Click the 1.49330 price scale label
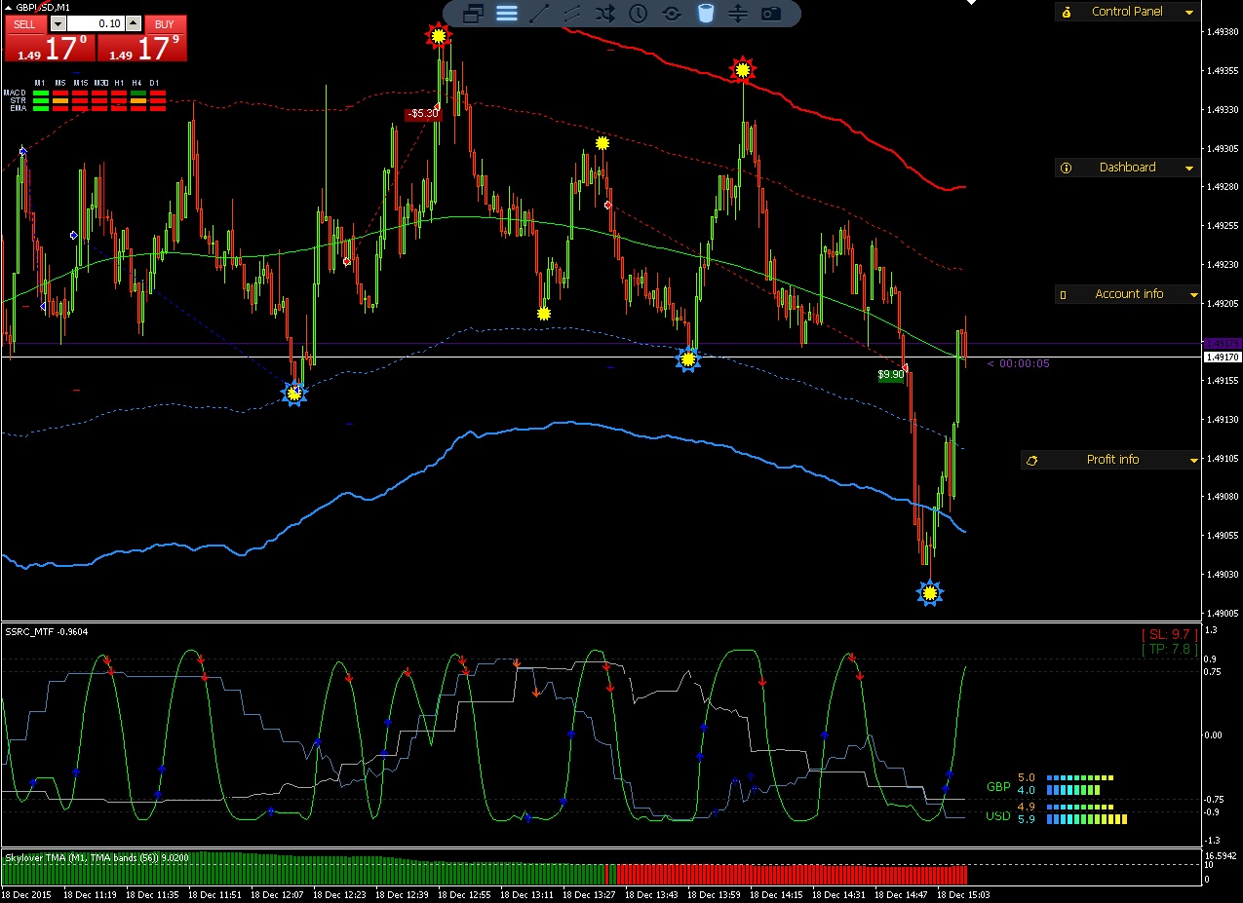Viewport: 1243px width, 903px height. click(x=1223, y=109)
